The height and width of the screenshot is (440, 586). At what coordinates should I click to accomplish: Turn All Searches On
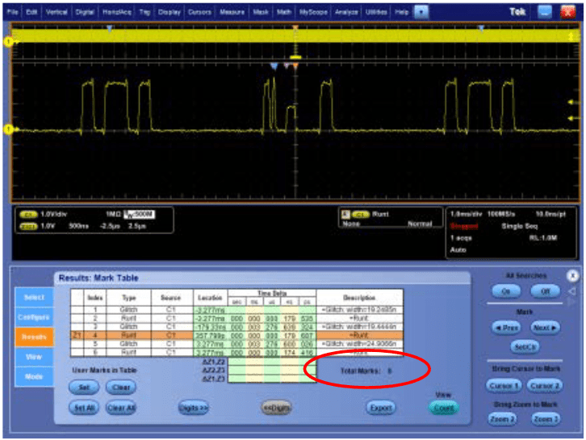[506, 291]
